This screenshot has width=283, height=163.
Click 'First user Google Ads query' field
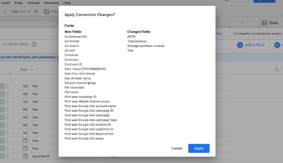click(84, 139)
